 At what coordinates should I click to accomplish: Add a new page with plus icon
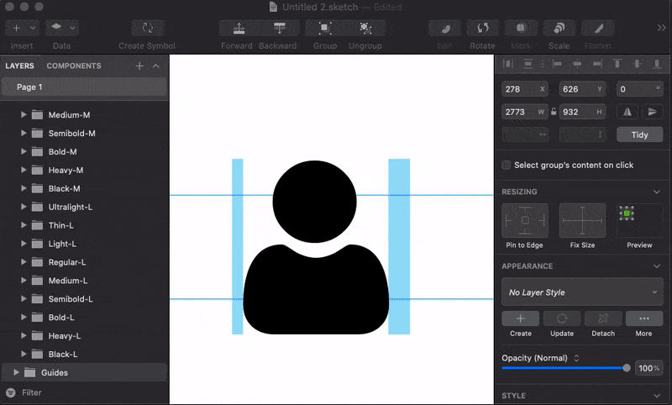pos(139,66)
